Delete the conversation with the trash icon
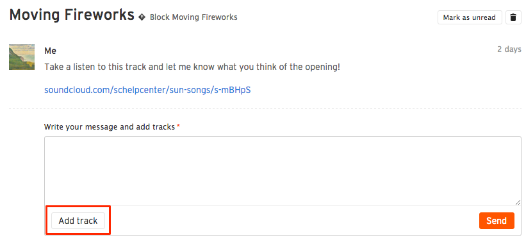The image size is (526, 247). [x=513, y=17]
